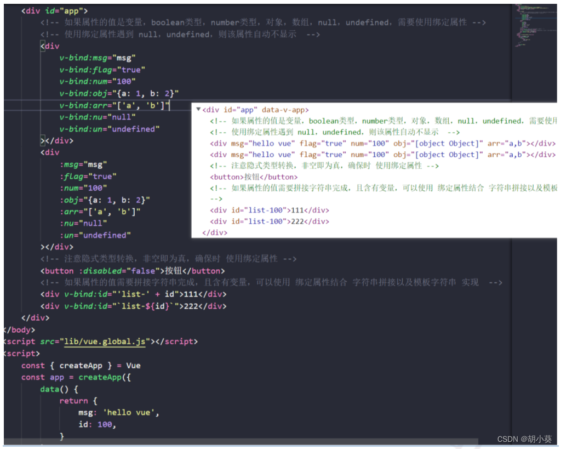The image size is (561, 449).
Task: Click the const app = createApp({ line
Action: (76, 377)
